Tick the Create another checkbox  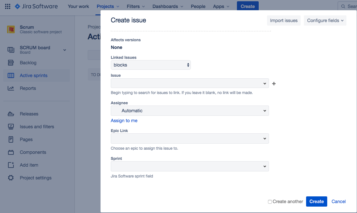click(x=270, y=202)
